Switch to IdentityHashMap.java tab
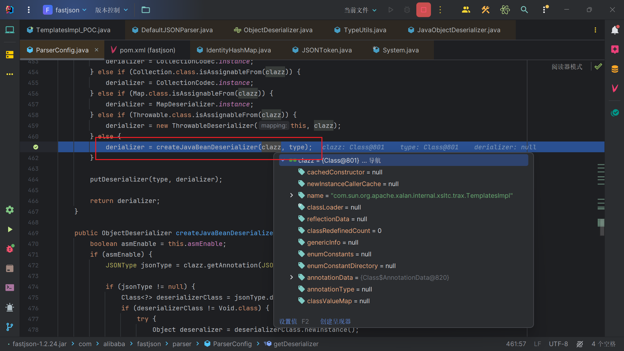This screenshot has width=624, height=351. point(234,50)
